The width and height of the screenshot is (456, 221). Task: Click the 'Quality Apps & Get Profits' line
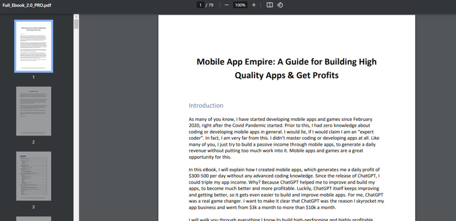[x=286, y=76]
